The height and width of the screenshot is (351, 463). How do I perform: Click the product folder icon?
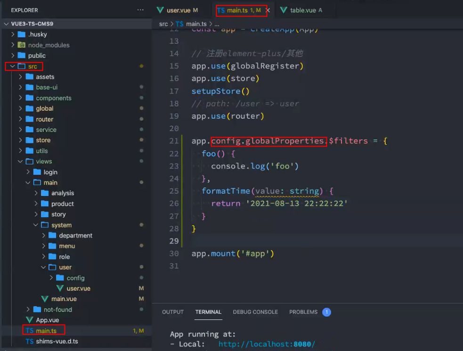coord(45,204)
